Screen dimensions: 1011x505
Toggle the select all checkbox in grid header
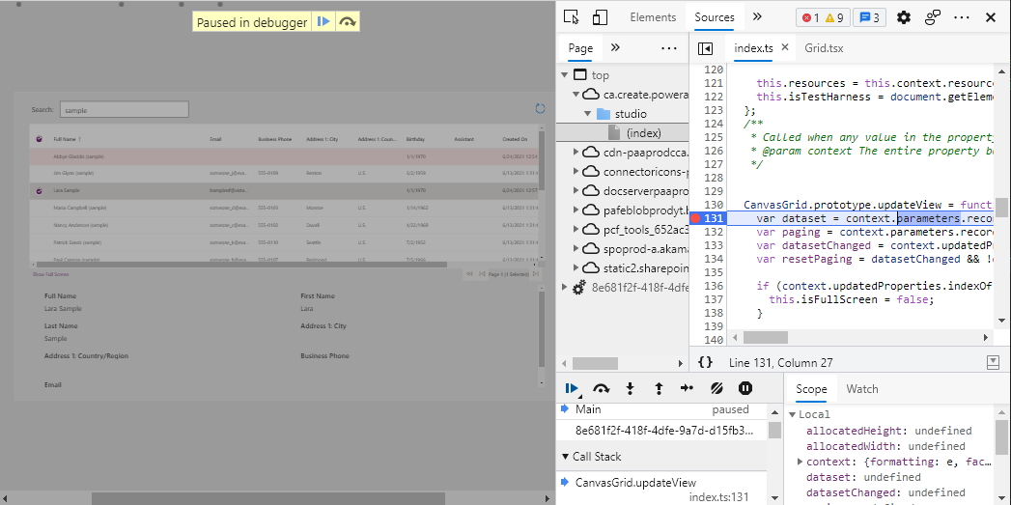(x=39, y=139)
